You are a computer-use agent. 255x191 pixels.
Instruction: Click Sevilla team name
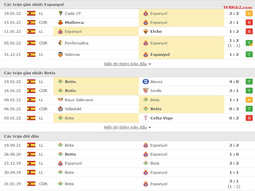click(156, 91)
